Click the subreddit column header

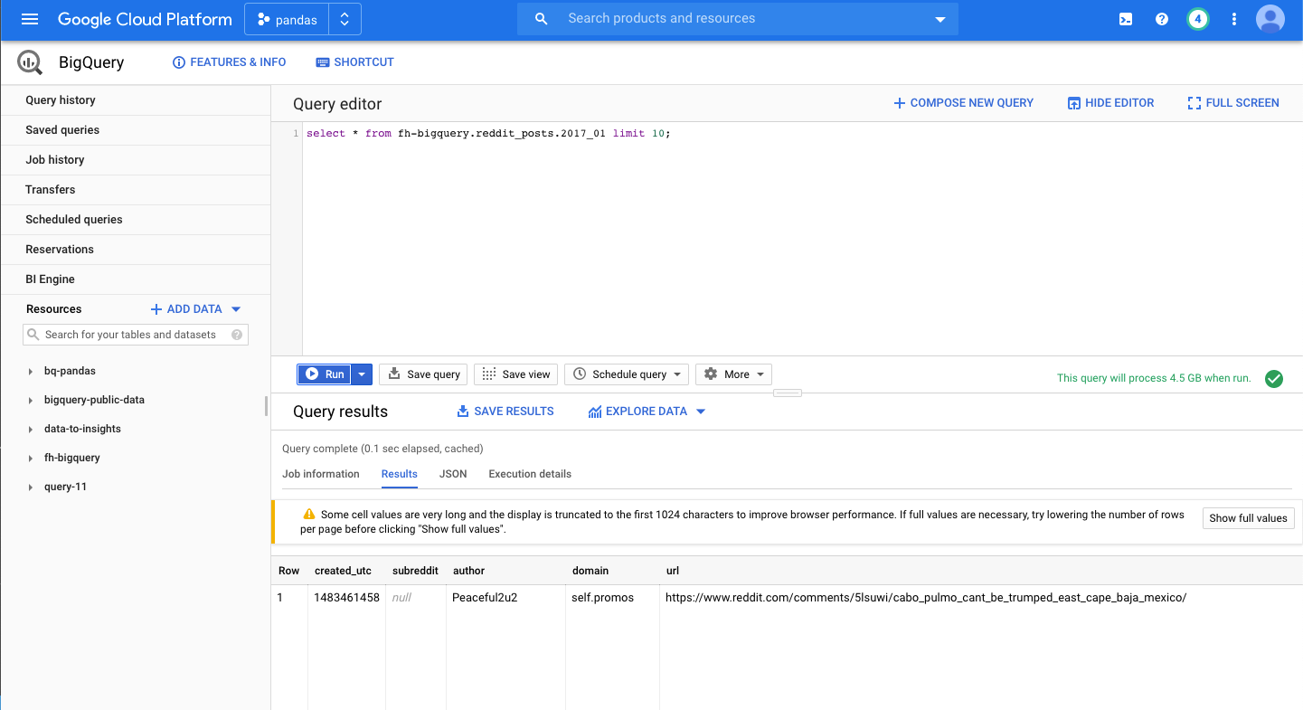415,571
